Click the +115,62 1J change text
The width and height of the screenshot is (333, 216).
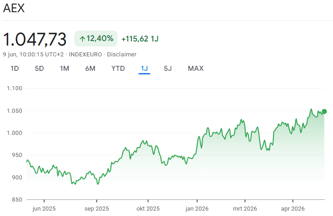click(x=140, y=39)
